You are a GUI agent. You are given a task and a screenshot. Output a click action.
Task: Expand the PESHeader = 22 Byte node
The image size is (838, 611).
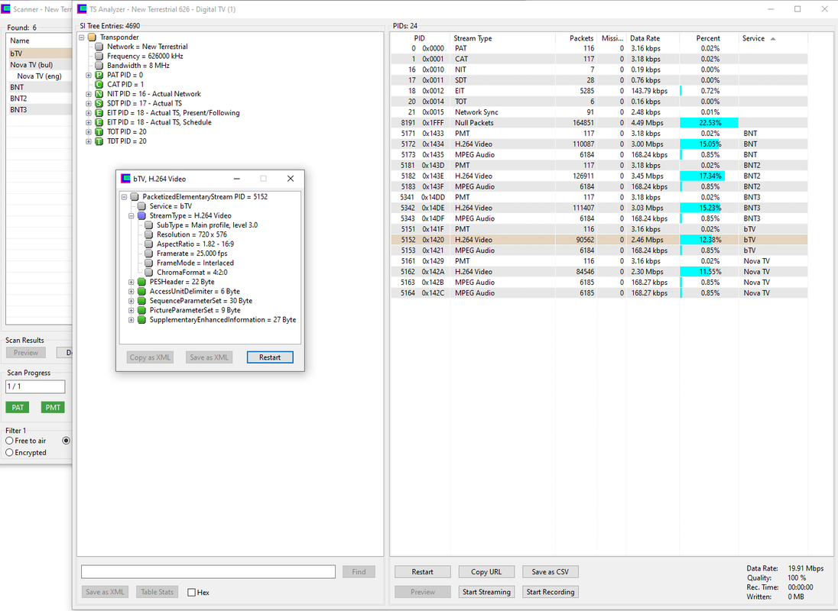[132, 282]
